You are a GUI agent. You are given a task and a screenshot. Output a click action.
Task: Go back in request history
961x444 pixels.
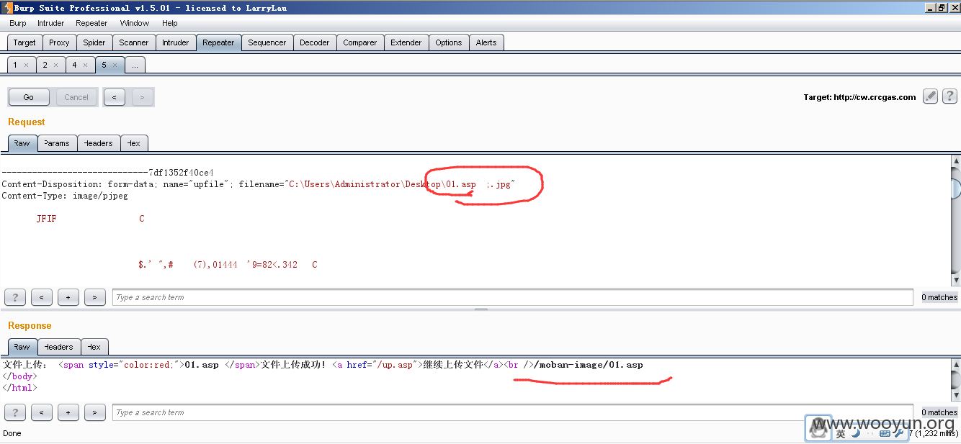coord(115,97)
